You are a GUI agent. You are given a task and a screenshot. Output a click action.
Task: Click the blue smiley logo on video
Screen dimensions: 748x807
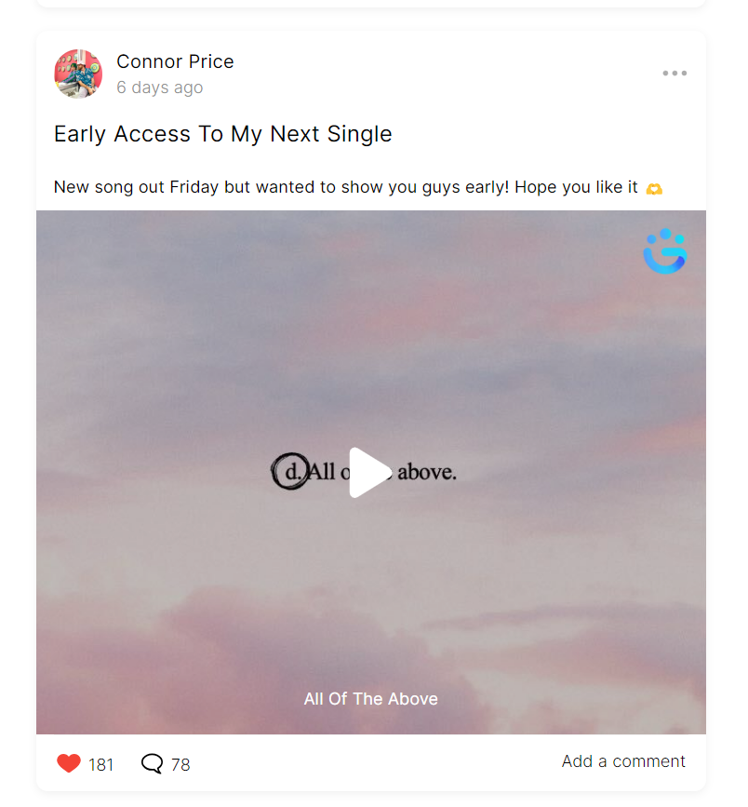coord(664,251)
